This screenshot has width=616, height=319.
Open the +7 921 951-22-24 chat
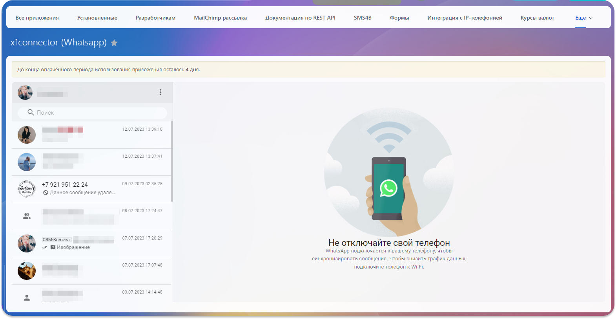click(x=91, y=189)
